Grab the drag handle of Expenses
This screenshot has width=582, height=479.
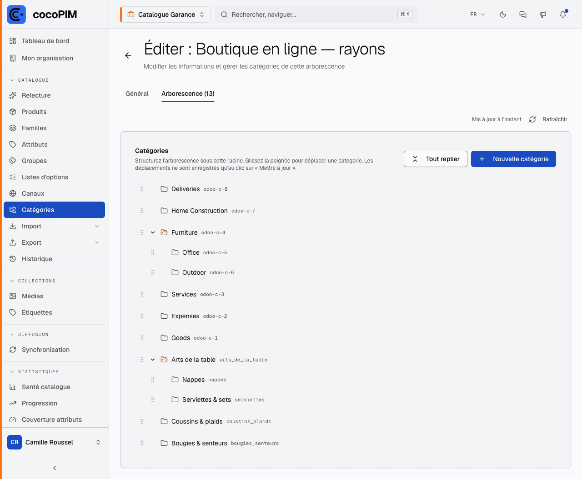coord(142,316)
